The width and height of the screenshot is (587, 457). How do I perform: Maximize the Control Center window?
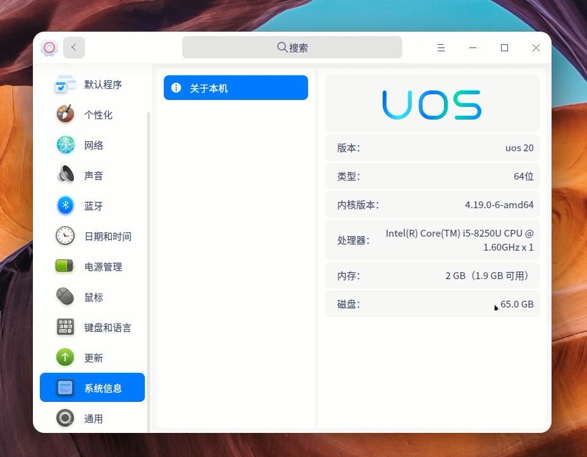tap(504, 47)
